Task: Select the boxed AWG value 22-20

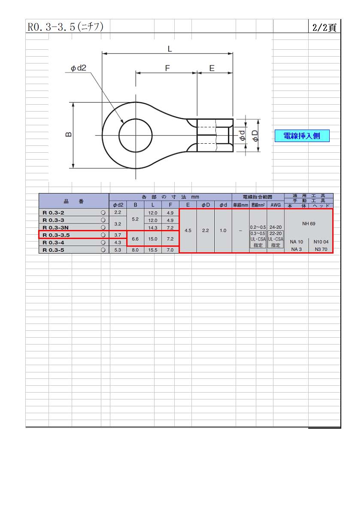Action: coord(275,233)
